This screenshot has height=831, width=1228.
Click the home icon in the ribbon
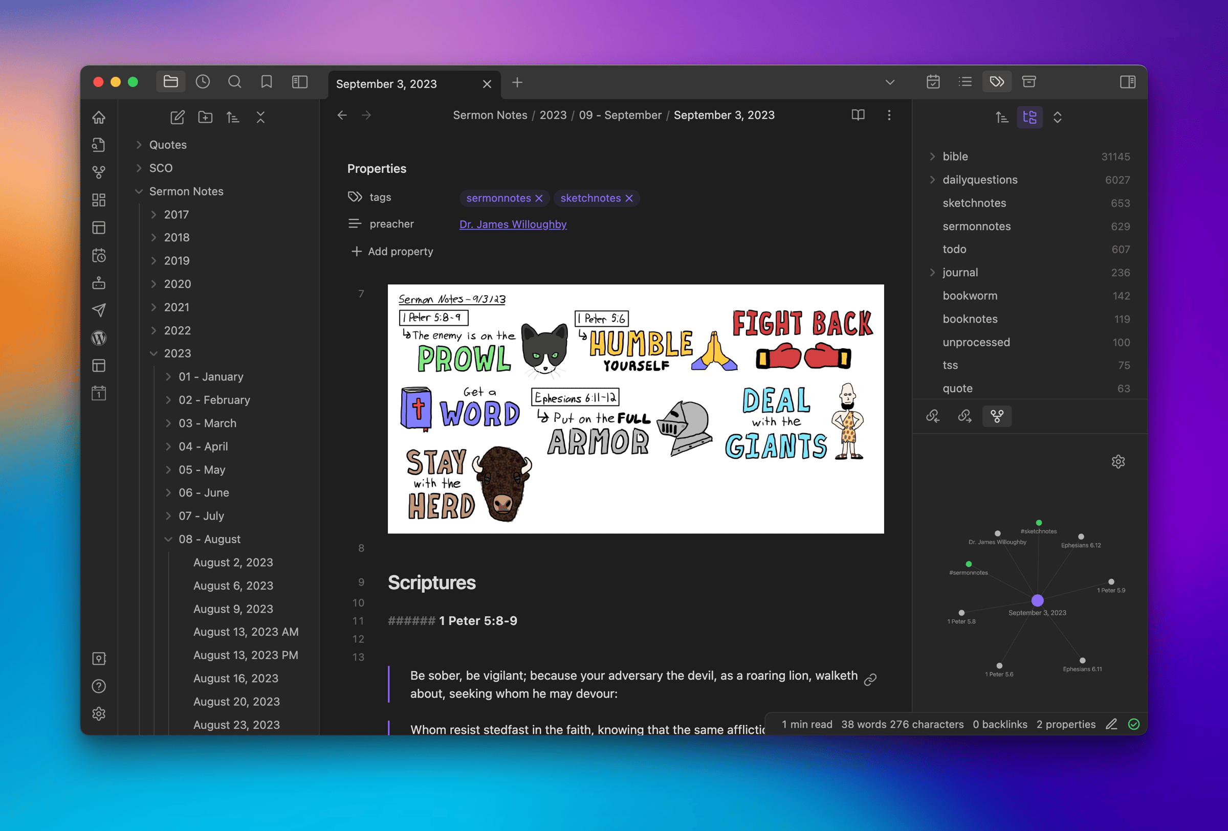pyautogui.click(x=99, y=117)
